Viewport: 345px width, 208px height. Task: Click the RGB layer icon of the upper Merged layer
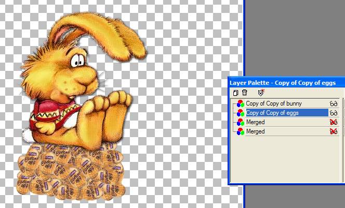tap(240, 122)
